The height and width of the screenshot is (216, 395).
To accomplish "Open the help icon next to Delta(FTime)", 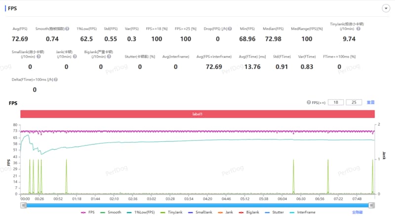I will coord(56,80).
